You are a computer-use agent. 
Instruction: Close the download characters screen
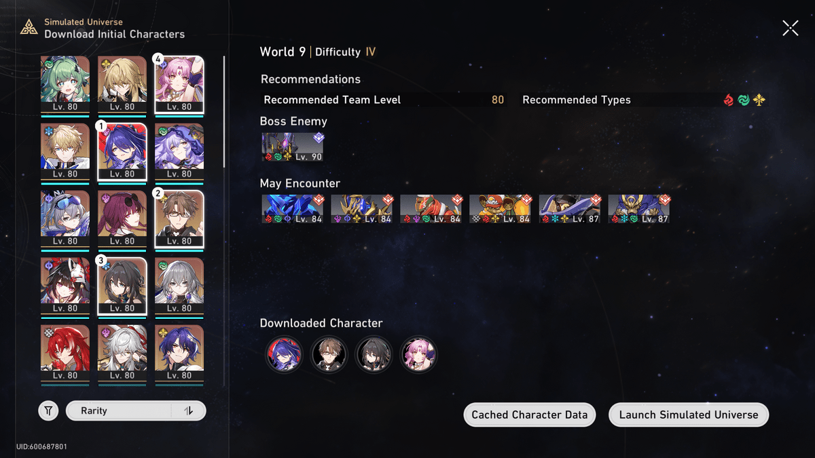[791, 28]
